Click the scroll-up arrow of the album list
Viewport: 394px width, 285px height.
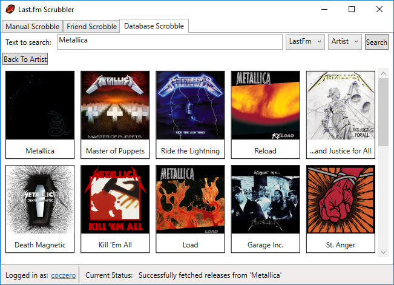[383, 73]
